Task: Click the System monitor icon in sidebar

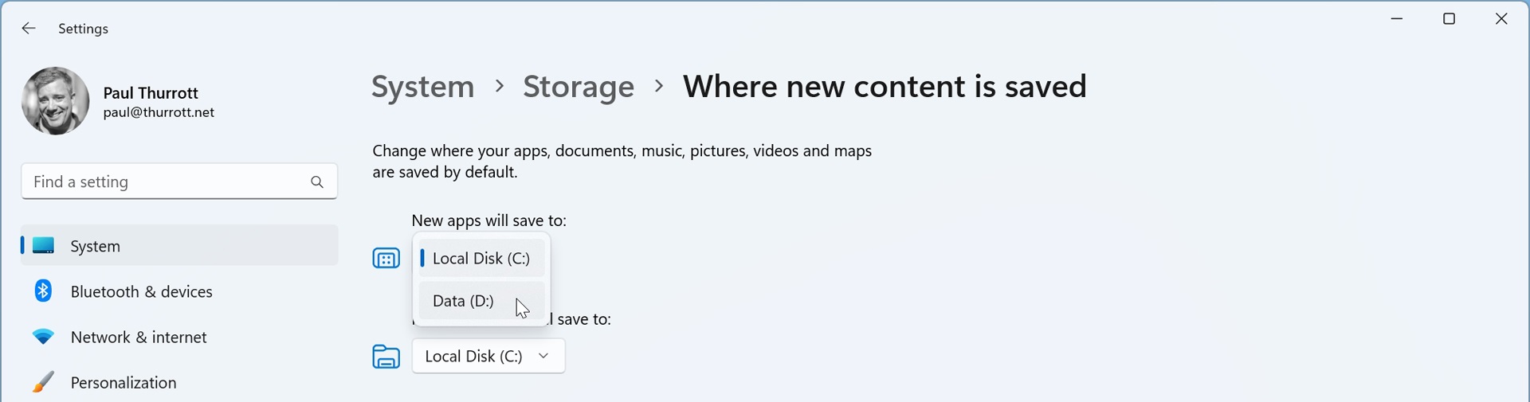Action: pos(44,246)
